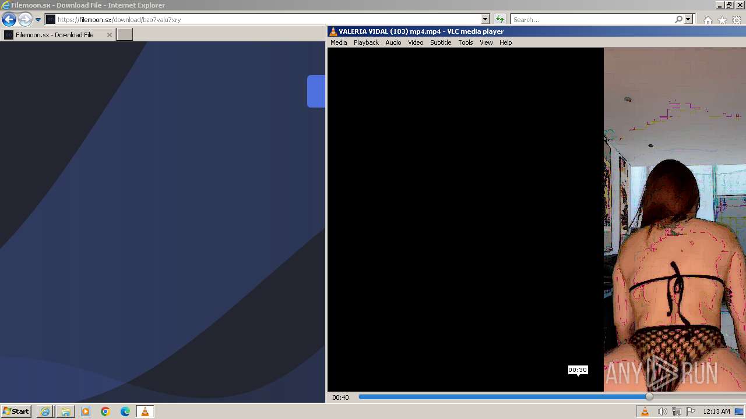Click the VLC video display area
746x419 pixels.
click(x=536, y=219)
